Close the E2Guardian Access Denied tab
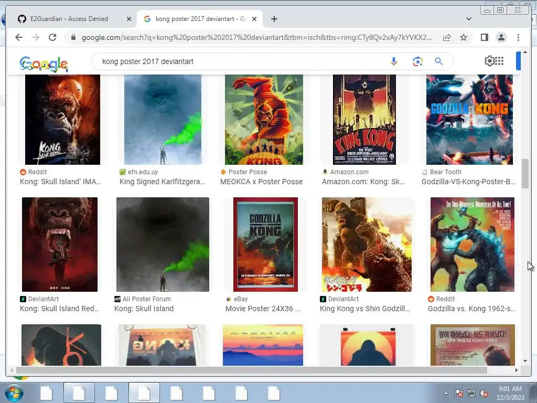Viewport: 537px width, 403px height. (x=129, y=19)
